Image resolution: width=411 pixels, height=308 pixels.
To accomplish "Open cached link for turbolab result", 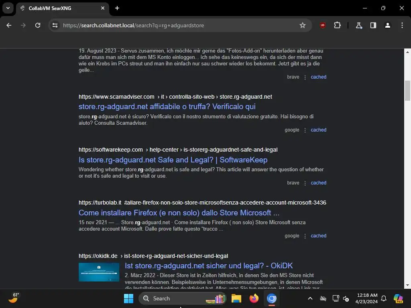I will point(318,236).
